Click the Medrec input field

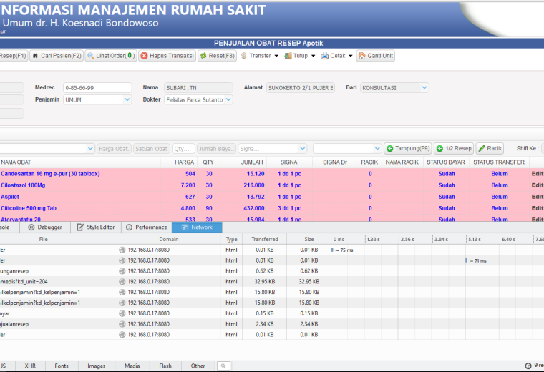(97, 88)
